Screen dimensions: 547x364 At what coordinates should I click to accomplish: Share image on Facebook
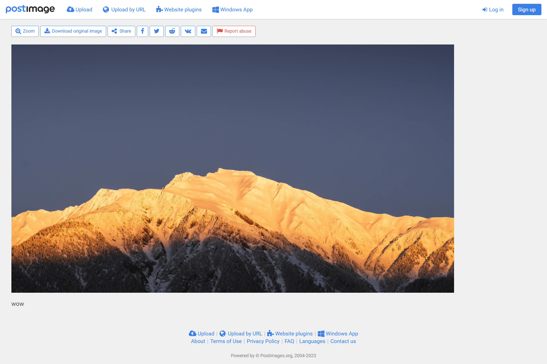(142, 31)
